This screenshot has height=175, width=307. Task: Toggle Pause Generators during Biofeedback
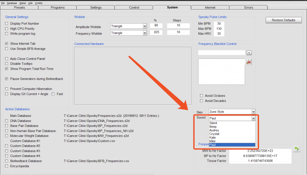click(x=7, y=79)
